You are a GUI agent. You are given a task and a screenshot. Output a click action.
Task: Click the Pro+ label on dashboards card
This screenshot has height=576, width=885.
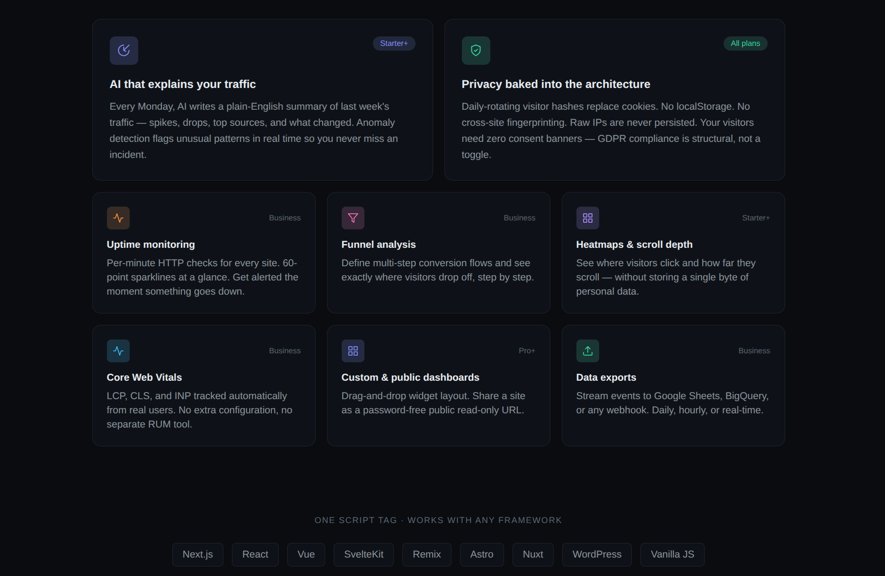[x=527, y=351]
